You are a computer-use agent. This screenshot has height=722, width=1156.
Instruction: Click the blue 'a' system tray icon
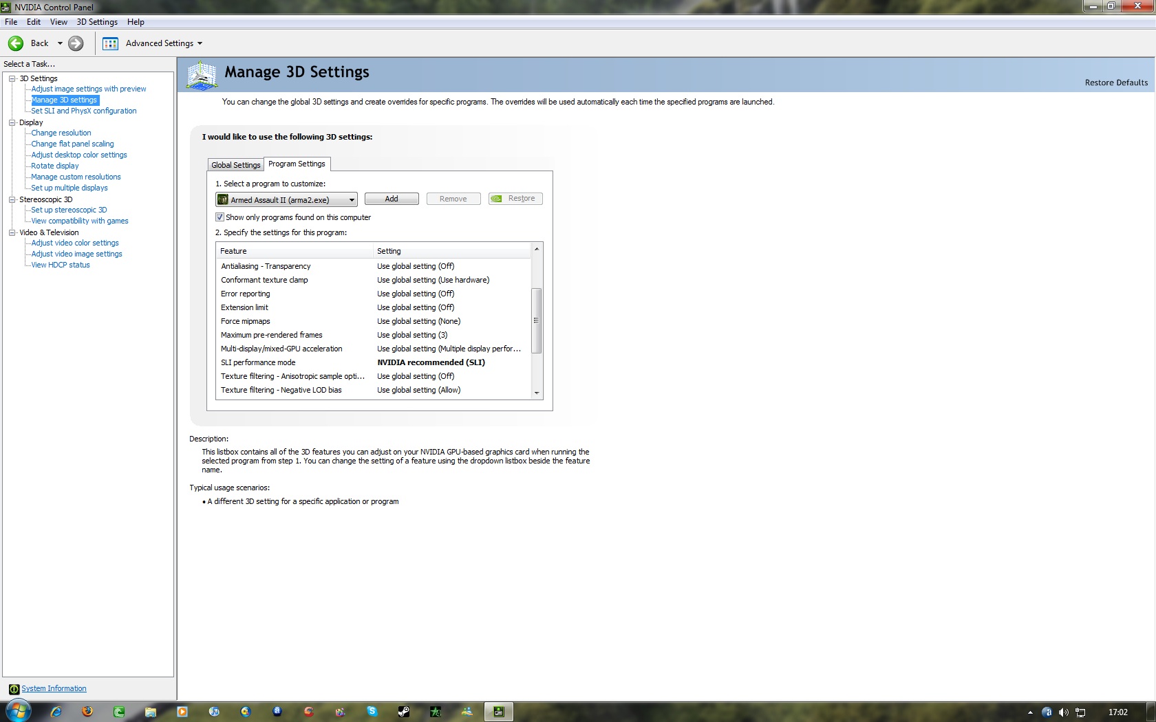coord(1047,712)
